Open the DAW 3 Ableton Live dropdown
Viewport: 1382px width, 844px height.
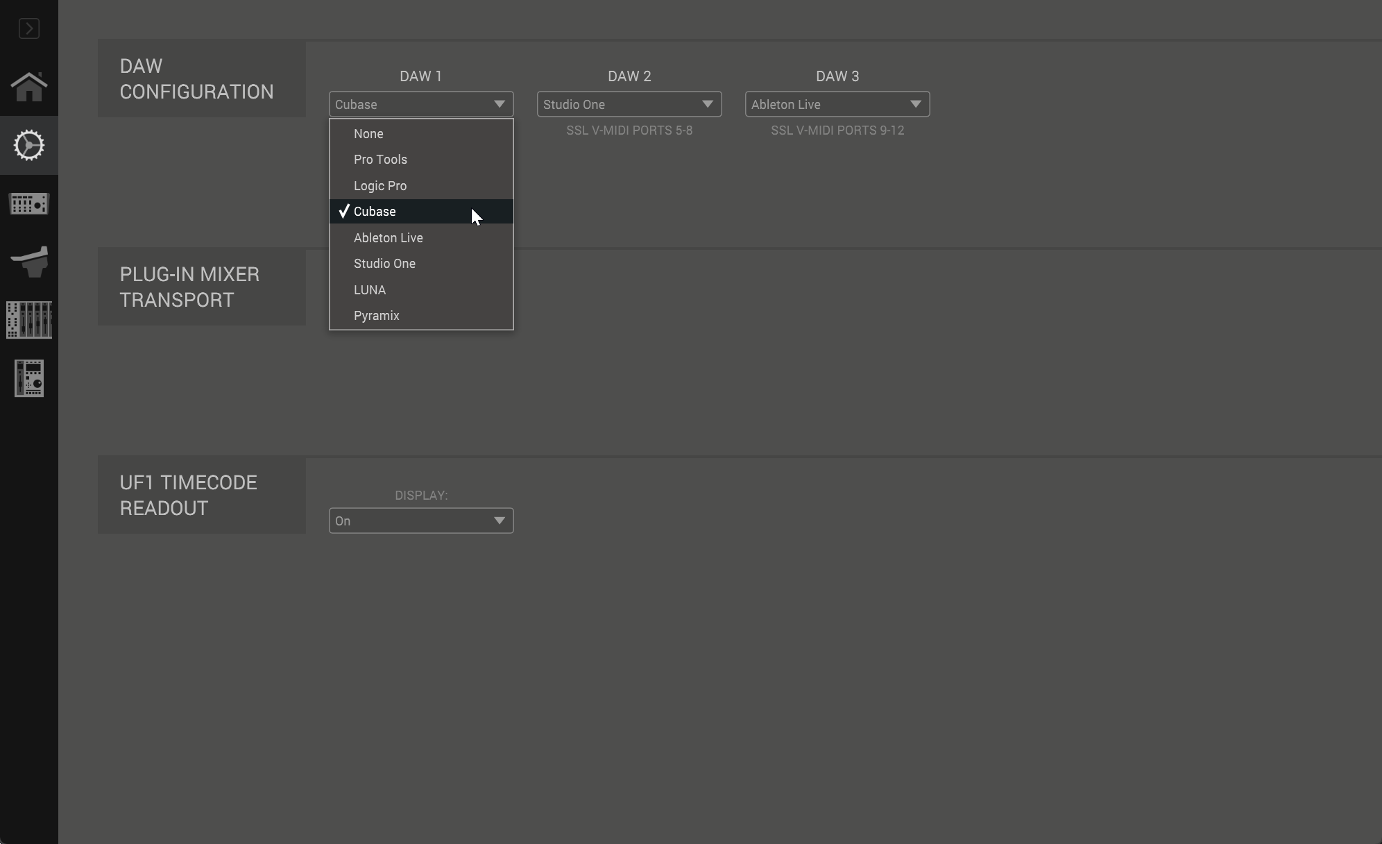837,104
